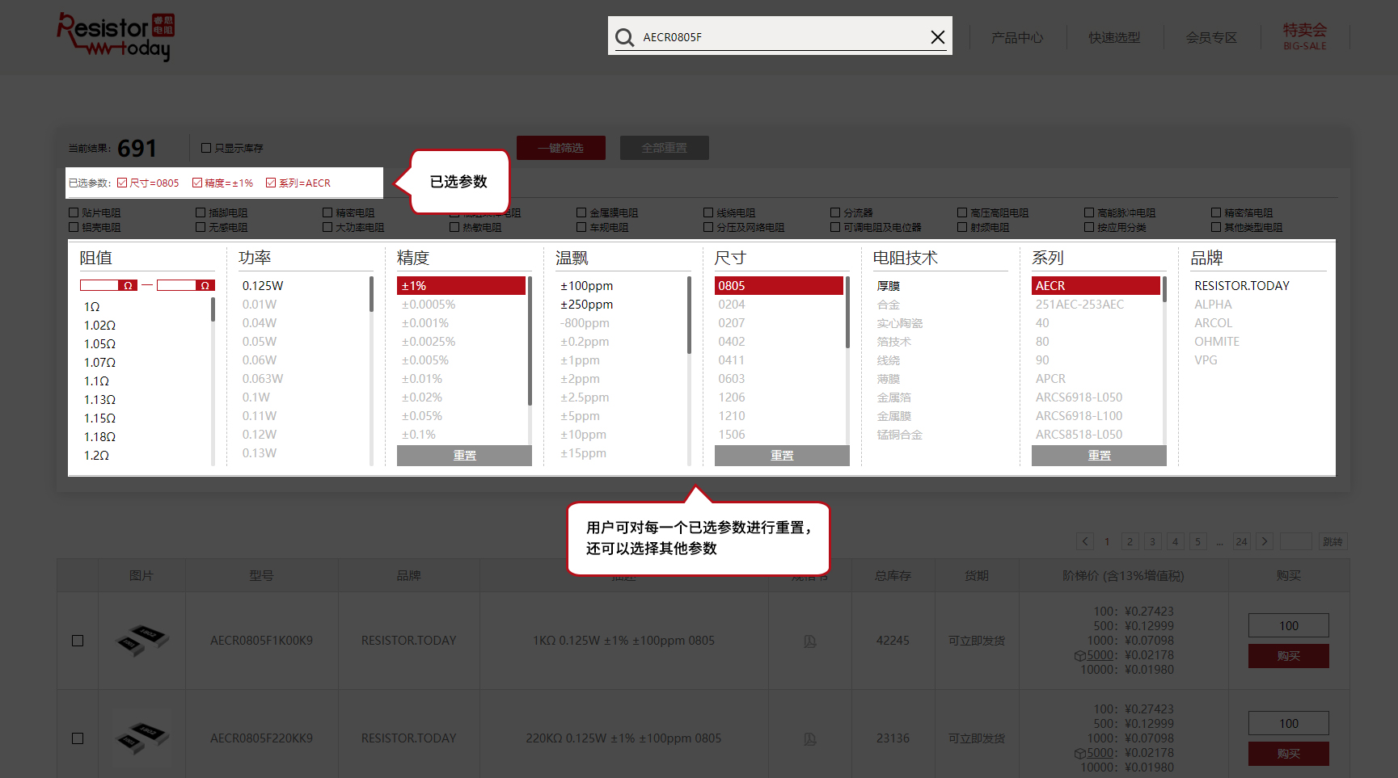Click the quantity field of first product

[x=1288, y=625]
